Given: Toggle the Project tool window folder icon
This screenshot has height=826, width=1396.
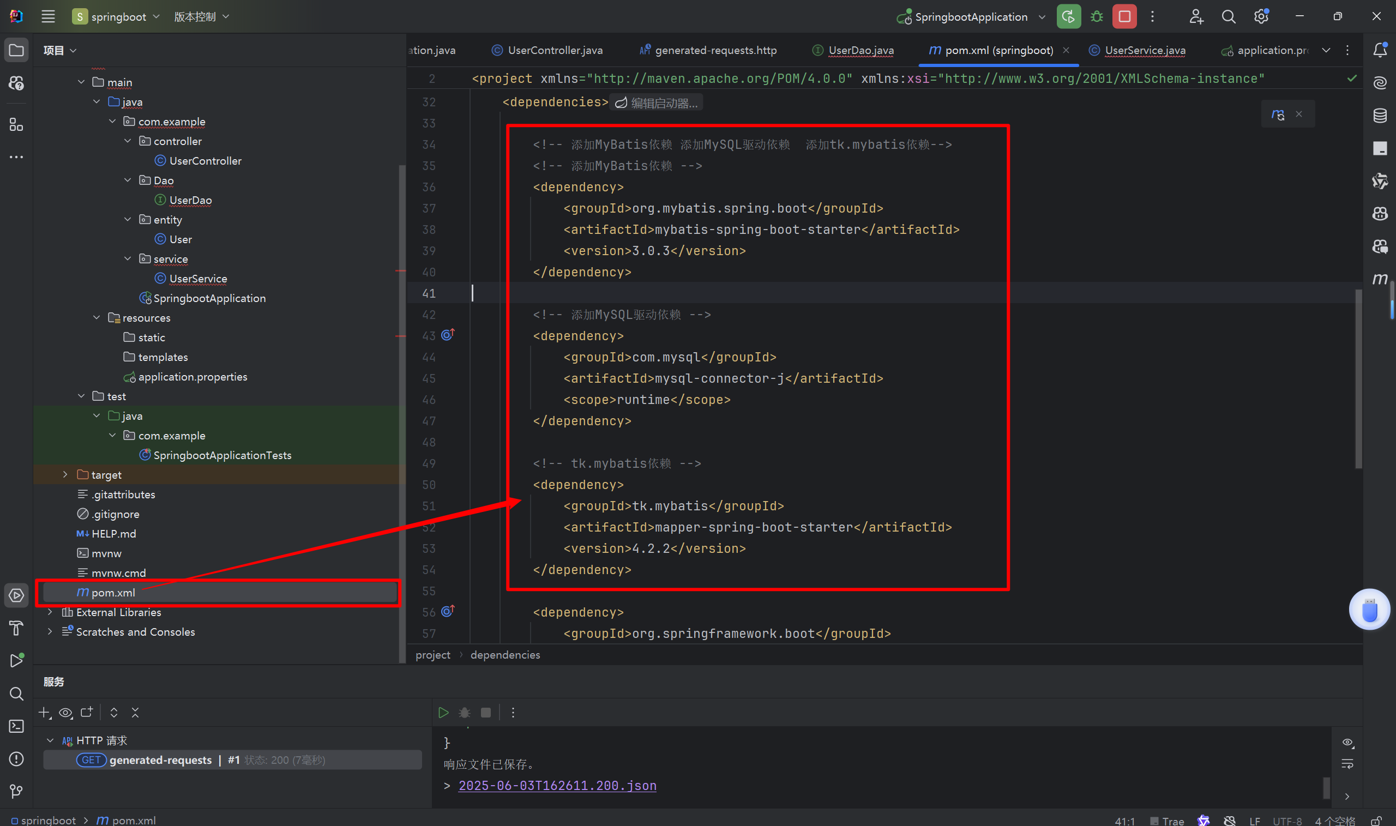Looking at the screenshot, I should pos(16,50).
